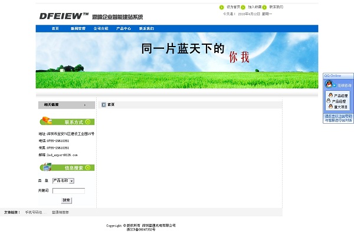Open the 联系我们 navigation item
Viewport: 354px width, 234px height.
tap(146, 28)
